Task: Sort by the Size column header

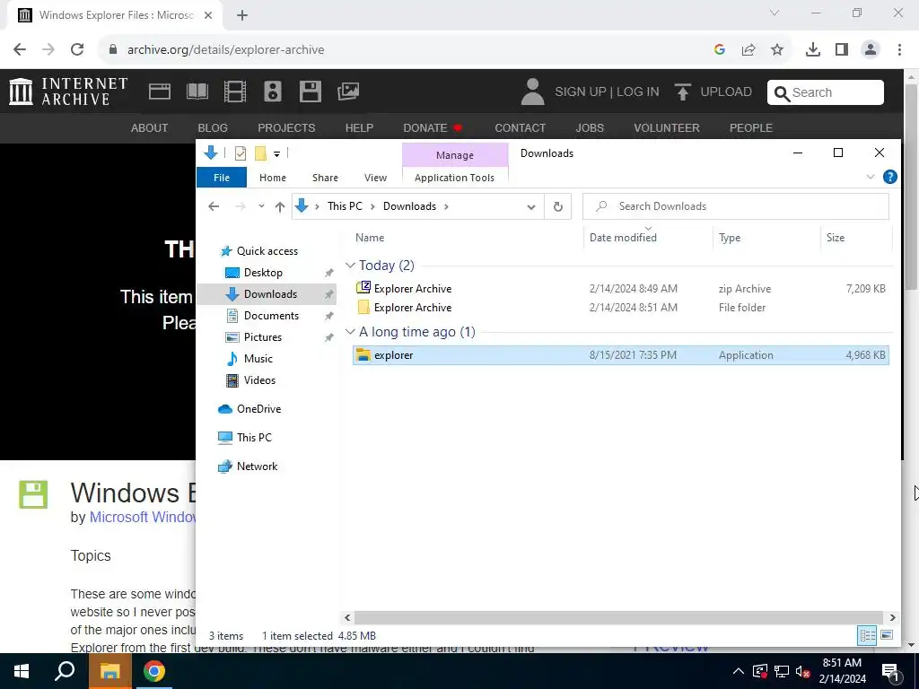Action: click(x=836, y=237)
